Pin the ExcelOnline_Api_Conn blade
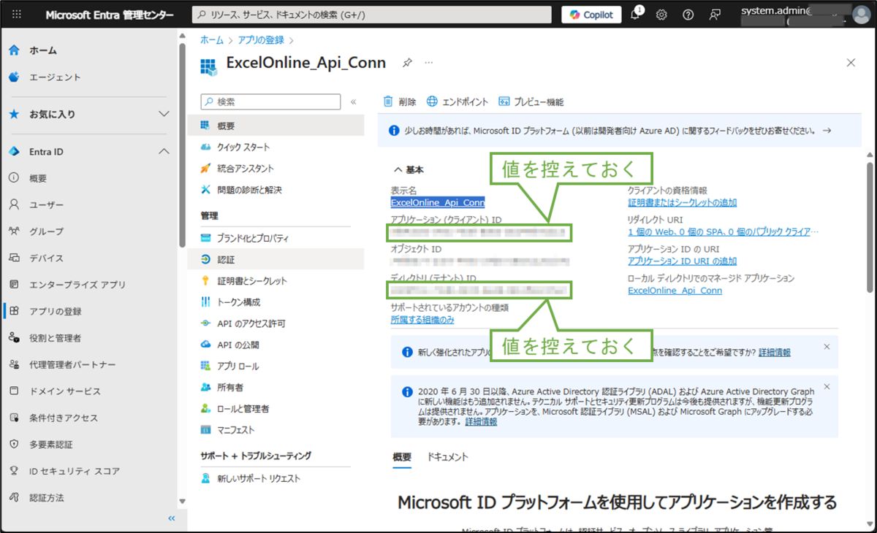 (407, 63)
